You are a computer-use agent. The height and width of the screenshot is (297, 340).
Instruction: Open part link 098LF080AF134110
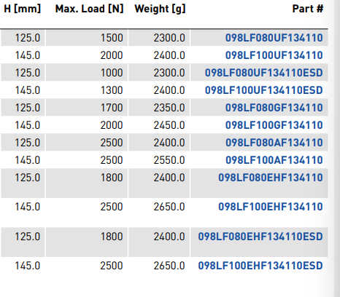coord(274,143)
